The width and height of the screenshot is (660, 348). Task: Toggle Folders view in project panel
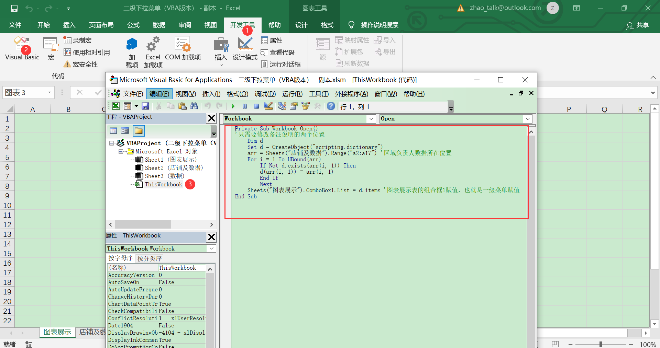coord(139,131)
